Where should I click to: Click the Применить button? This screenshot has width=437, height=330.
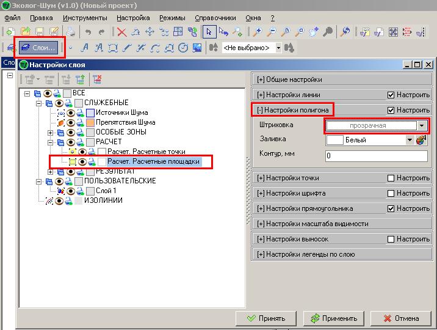[x=334, y=318]
